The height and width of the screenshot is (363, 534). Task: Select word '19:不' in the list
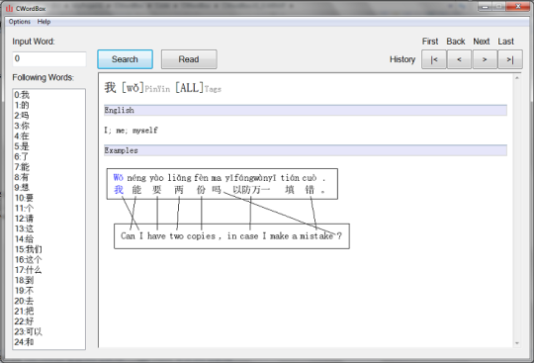(24, 291)
